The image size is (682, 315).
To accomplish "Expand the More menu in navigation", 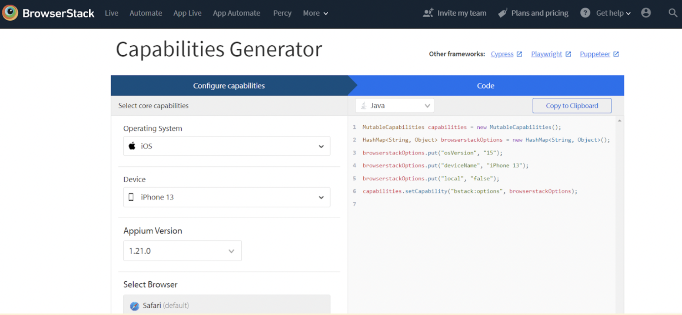I will point(315,13).
